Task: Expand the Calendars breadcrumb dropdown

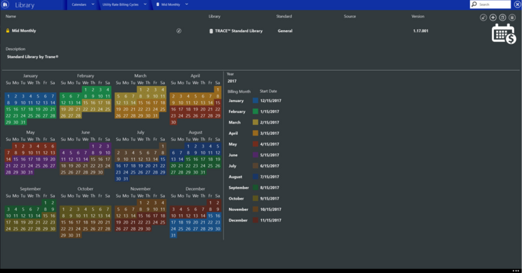Action: click(x=93, y=4)
